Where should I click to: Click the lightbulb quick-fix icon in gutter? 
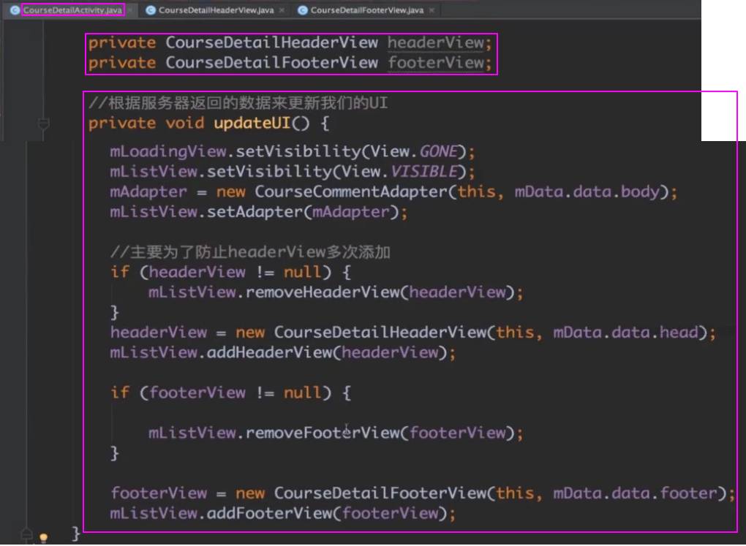43,538
